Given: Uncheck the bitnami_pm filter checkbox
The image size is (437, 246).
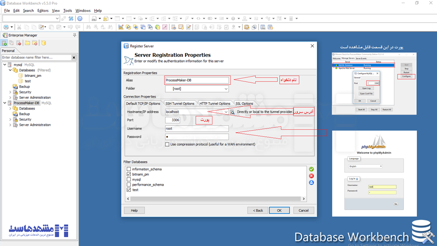Looking at the screenshot, I should click(x=129, y=174).
